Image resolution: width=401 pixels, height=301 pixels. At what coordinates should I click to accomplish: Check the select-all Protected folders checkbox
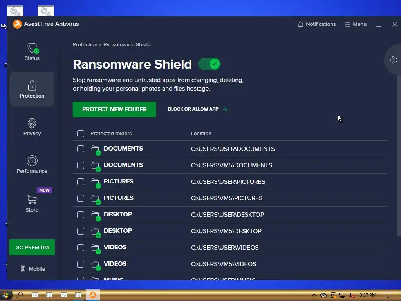(81, 134)
